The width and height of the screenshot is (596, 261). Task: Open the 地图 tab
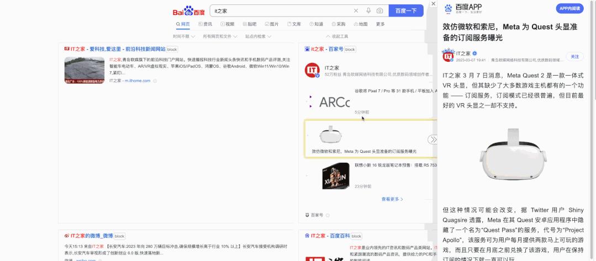360,24
